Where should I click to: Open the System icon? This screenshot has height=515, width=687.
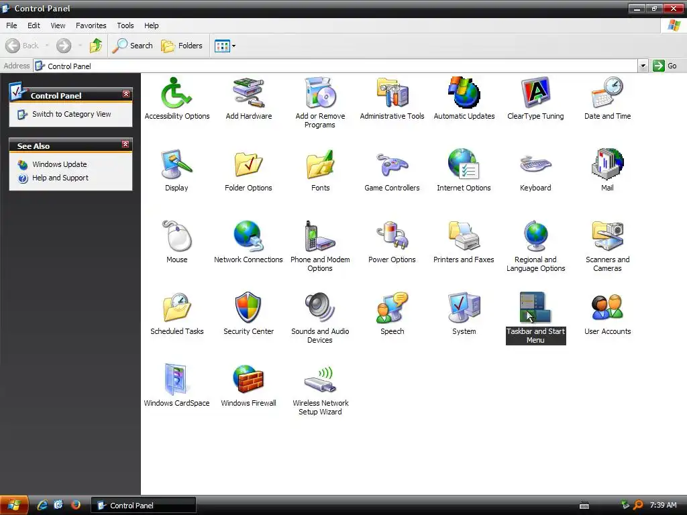(464, 308)
